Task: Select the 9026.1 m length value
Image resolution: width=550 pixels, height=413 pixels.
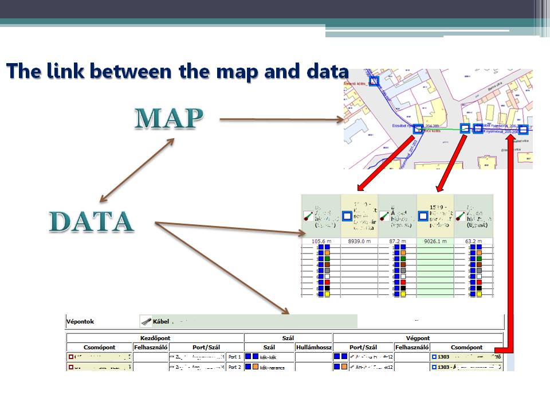Action: tap(435, 241)
